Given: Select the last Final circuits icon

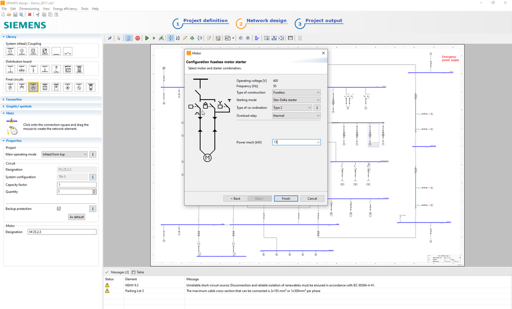Looking at the screenshot, I should [91, 87].
